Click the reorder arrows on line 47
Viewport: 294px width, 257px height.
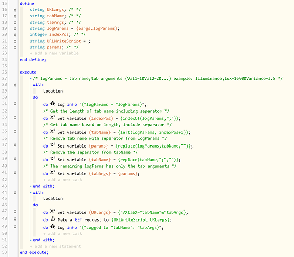(15, 212)
